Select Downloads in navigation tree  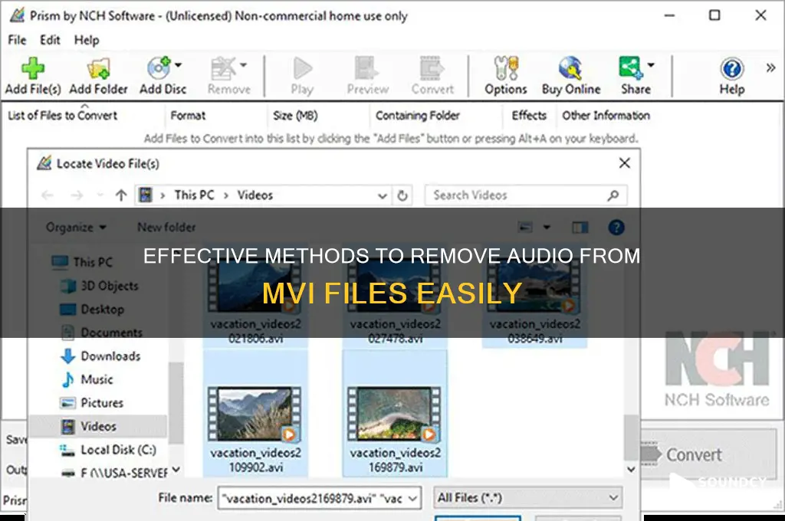pos(100,356)
